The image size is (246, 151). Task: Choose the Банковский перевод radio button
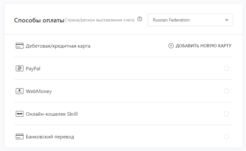pyautogui.click(x=226, y=136)
